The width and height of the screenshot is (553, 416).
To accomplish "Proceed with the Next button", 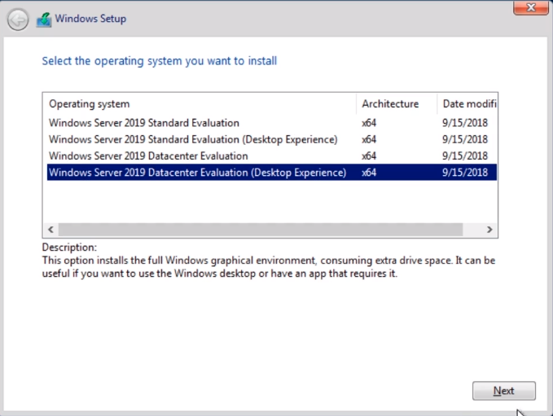I will click(504, 391).
